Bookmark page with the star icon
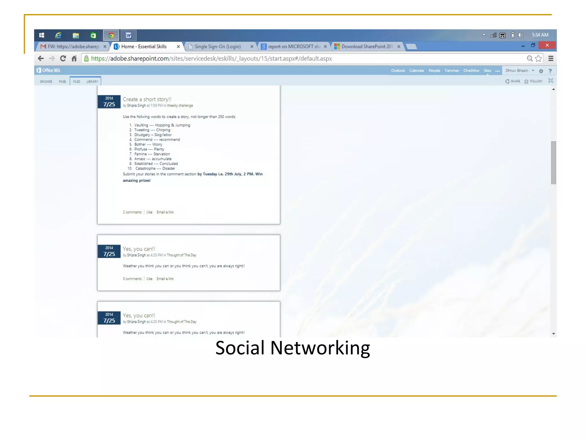 point(539,58)
